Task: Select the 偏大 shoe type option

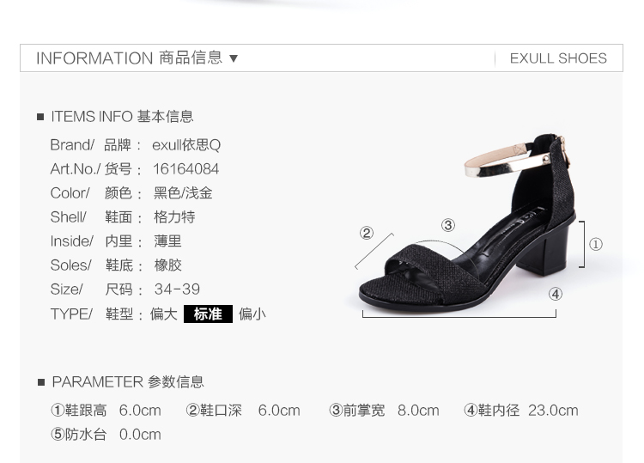Action: 163,314
